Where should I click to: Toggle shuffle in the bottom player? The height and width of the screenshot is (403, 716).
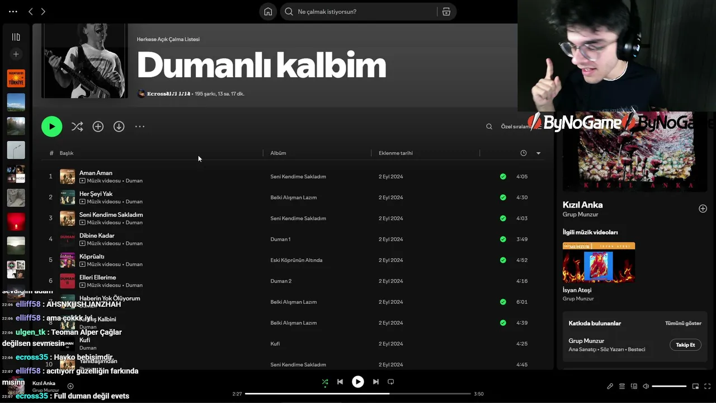click(x=325, y=382)
